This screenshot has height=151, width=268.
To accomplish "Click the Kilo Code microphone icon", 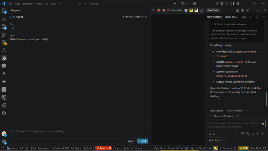I will (x=258, y=134).
